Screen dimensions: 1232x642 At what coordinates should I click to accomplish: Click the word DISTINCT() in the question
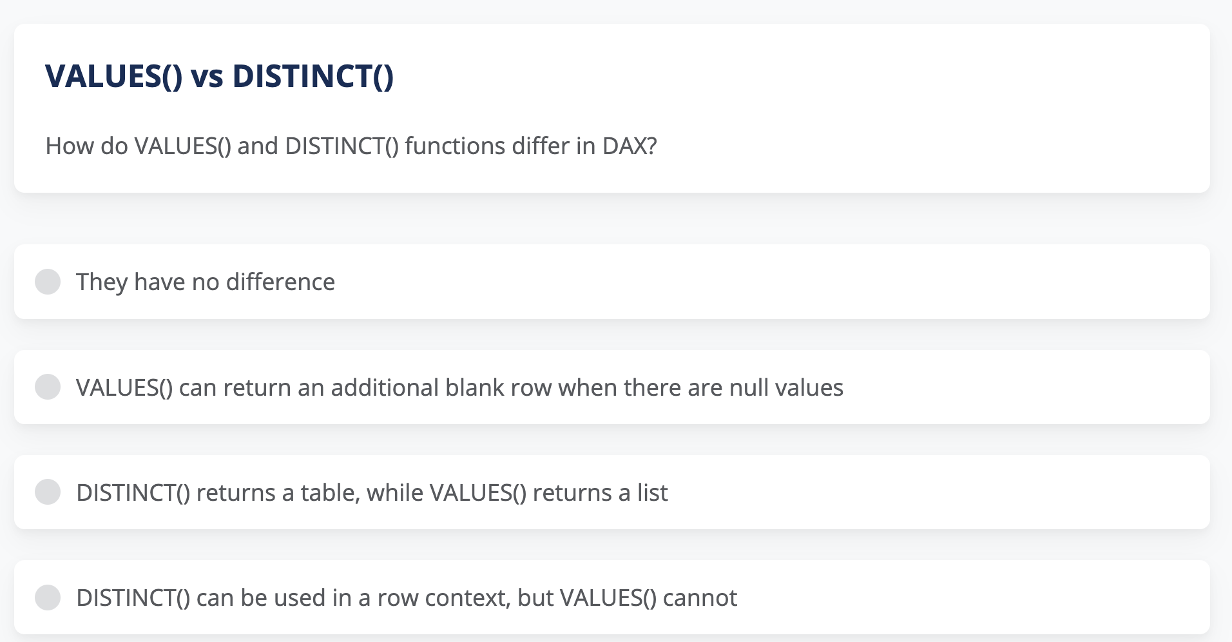tap(340, 146)
